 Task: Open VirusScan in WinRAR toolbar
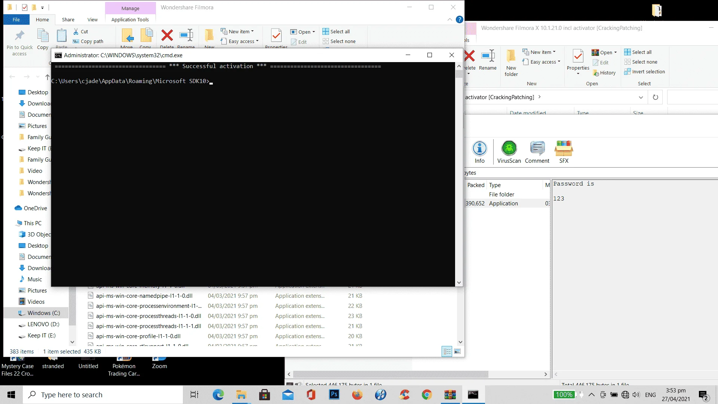point(509,152)
